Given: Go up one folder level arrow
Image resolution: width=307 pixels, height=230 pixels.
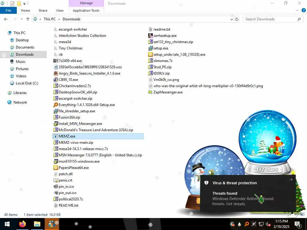Looking at the screenshot, I should tap(28, 19).
